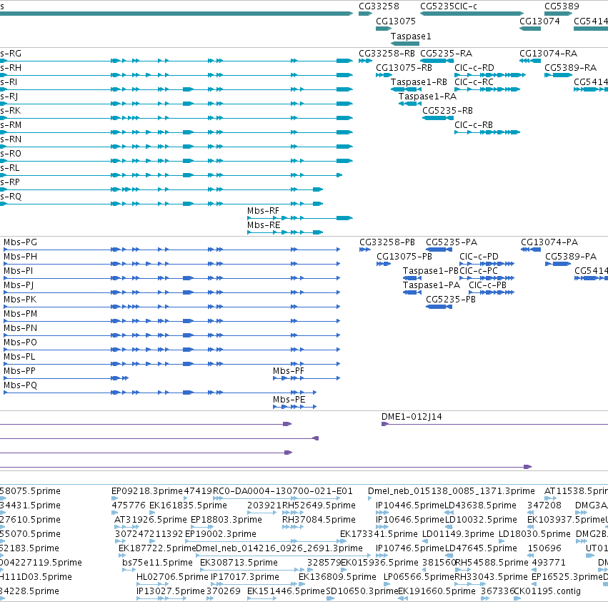Click transcript label CG5389-RA
The width and height of the screenshot is (608, 602).
(570, 67)
